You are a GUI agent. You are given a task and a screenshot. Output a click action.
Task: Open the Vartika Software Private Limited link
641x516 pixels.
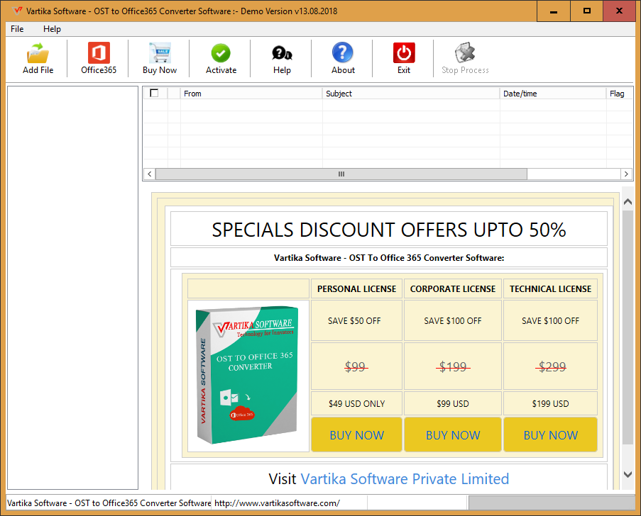click(405, 478)
